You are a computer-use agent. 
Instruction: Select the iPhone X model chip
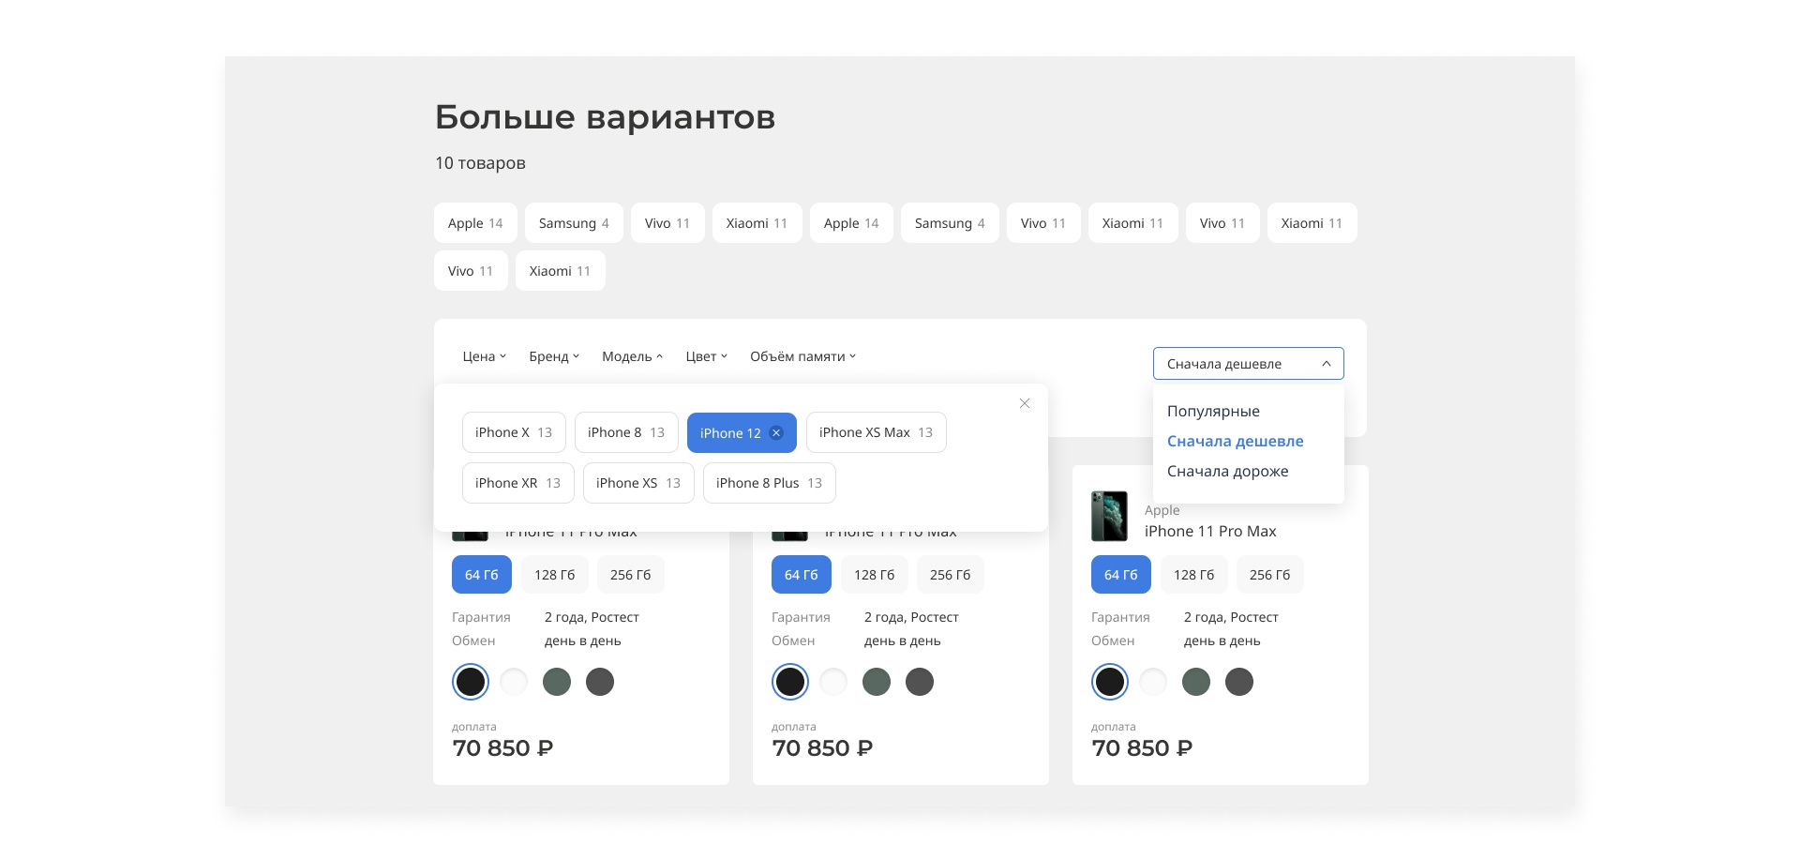[514, 432]
